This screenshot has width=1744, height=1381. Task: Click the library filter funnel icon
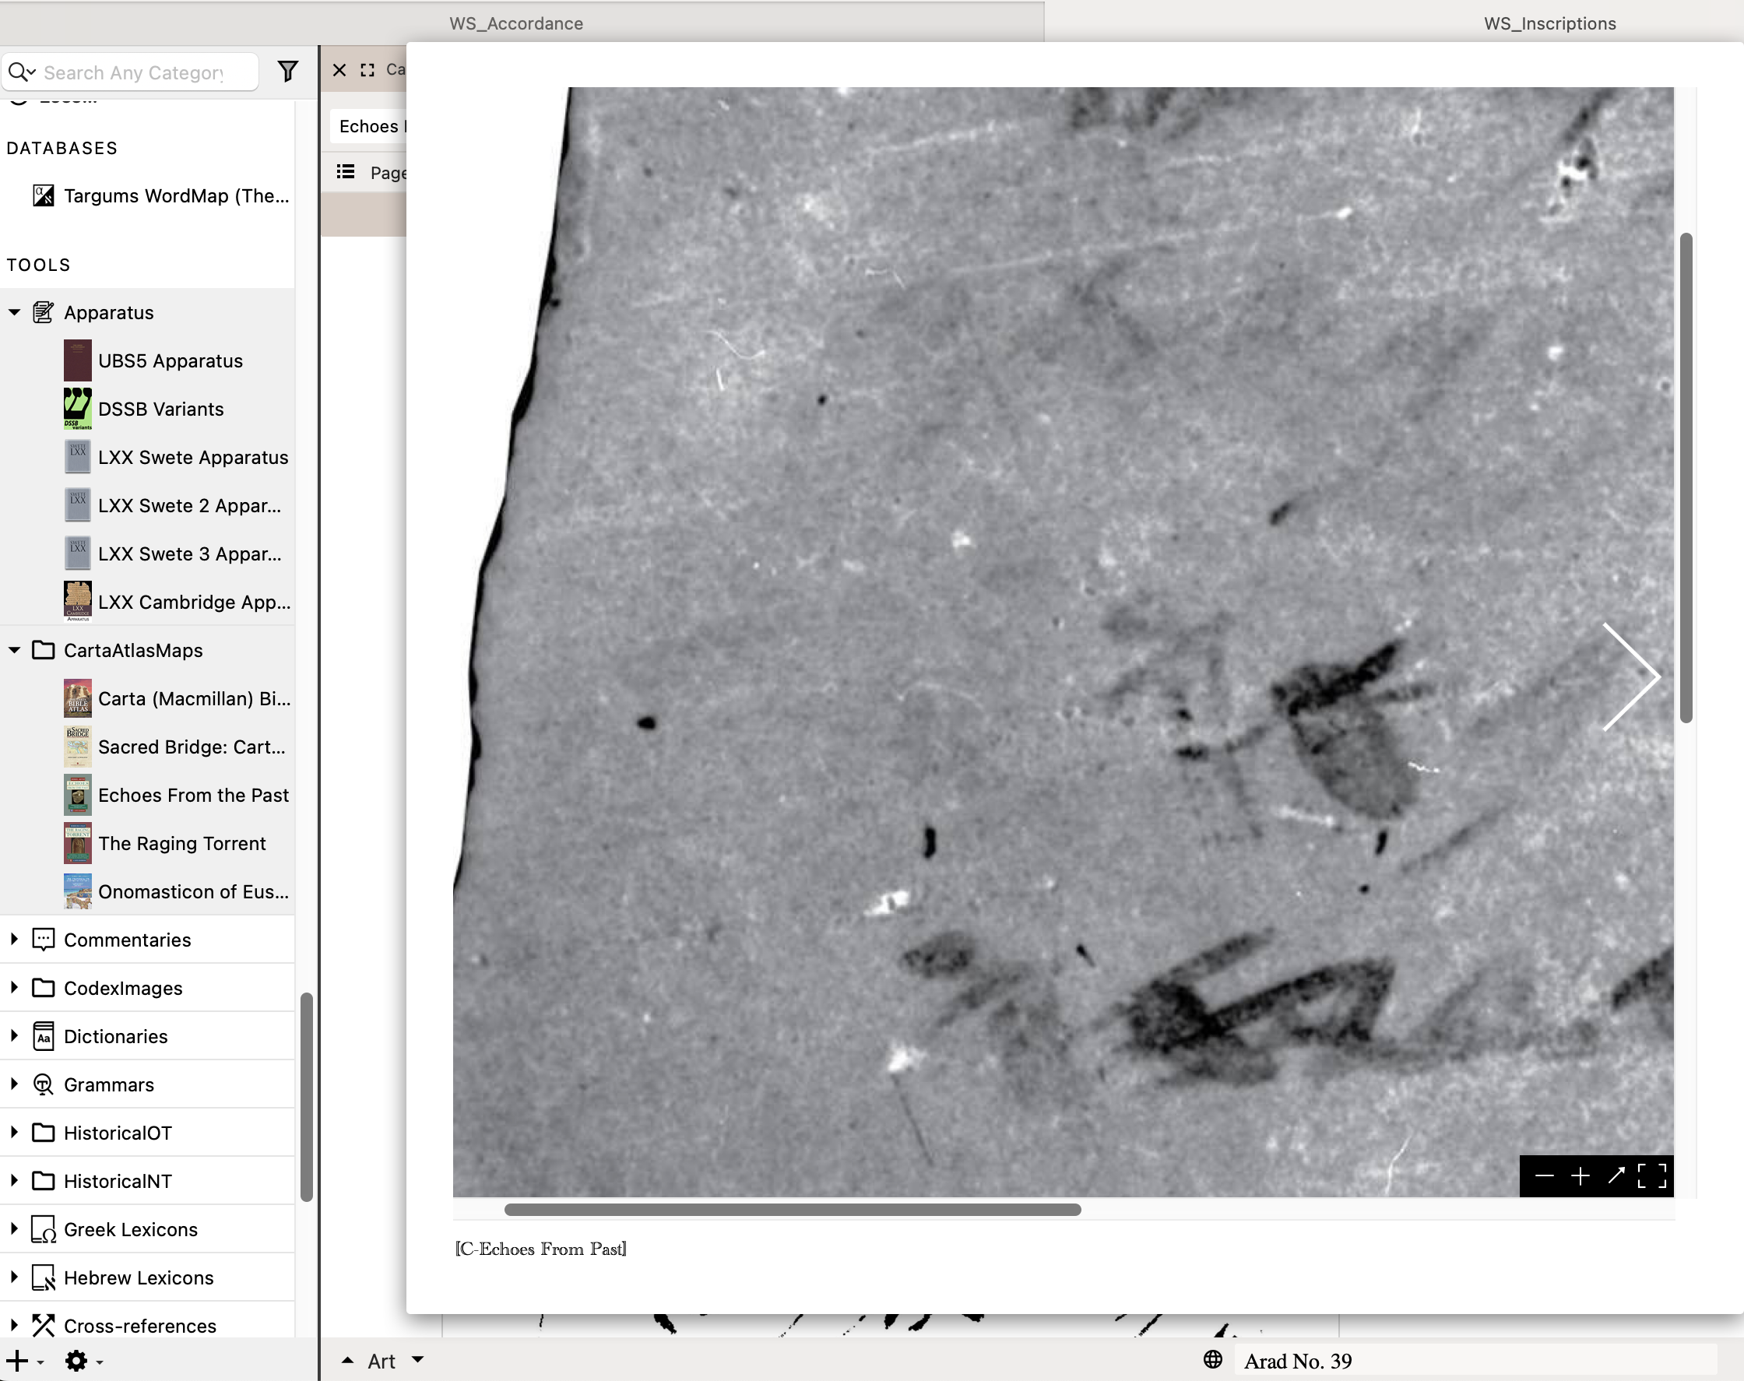click(x=287, y=71)
